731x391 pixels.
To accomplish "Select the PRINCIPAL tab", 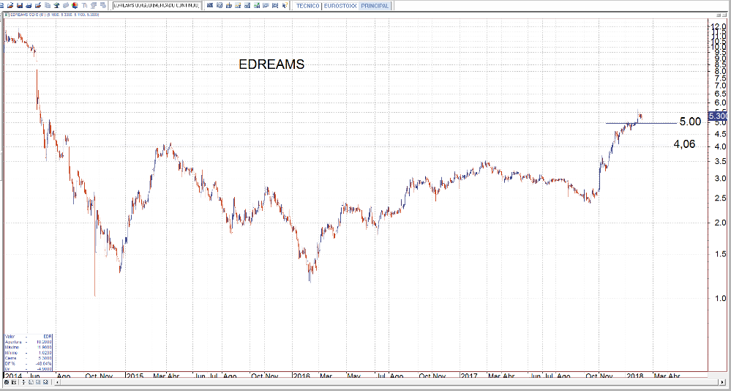I will [376, 6].
